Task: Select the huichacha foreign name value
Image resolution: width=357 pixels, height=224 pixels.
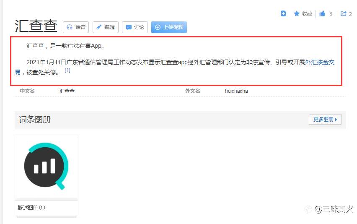Action: pos(236,91)
